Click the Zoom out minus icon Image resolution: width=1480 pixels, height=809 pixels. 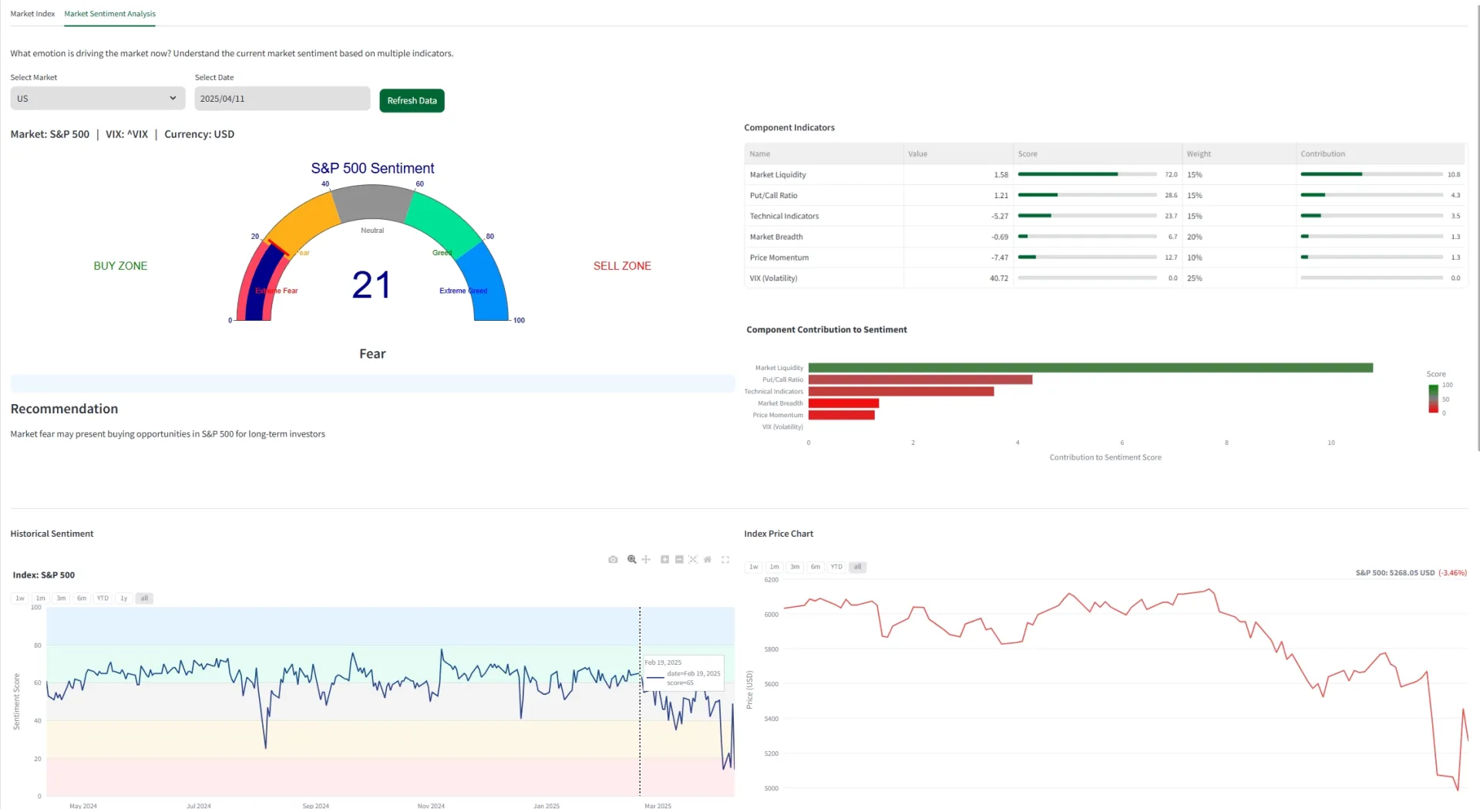679,560
